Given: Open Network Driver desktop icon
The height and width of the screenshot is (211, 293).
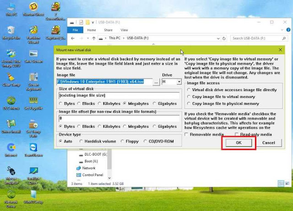Looking at the screenshot, I should tap(11, 199).
